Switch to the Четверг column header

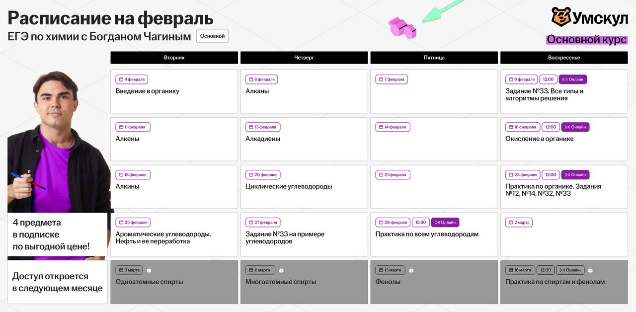[304, 58]
